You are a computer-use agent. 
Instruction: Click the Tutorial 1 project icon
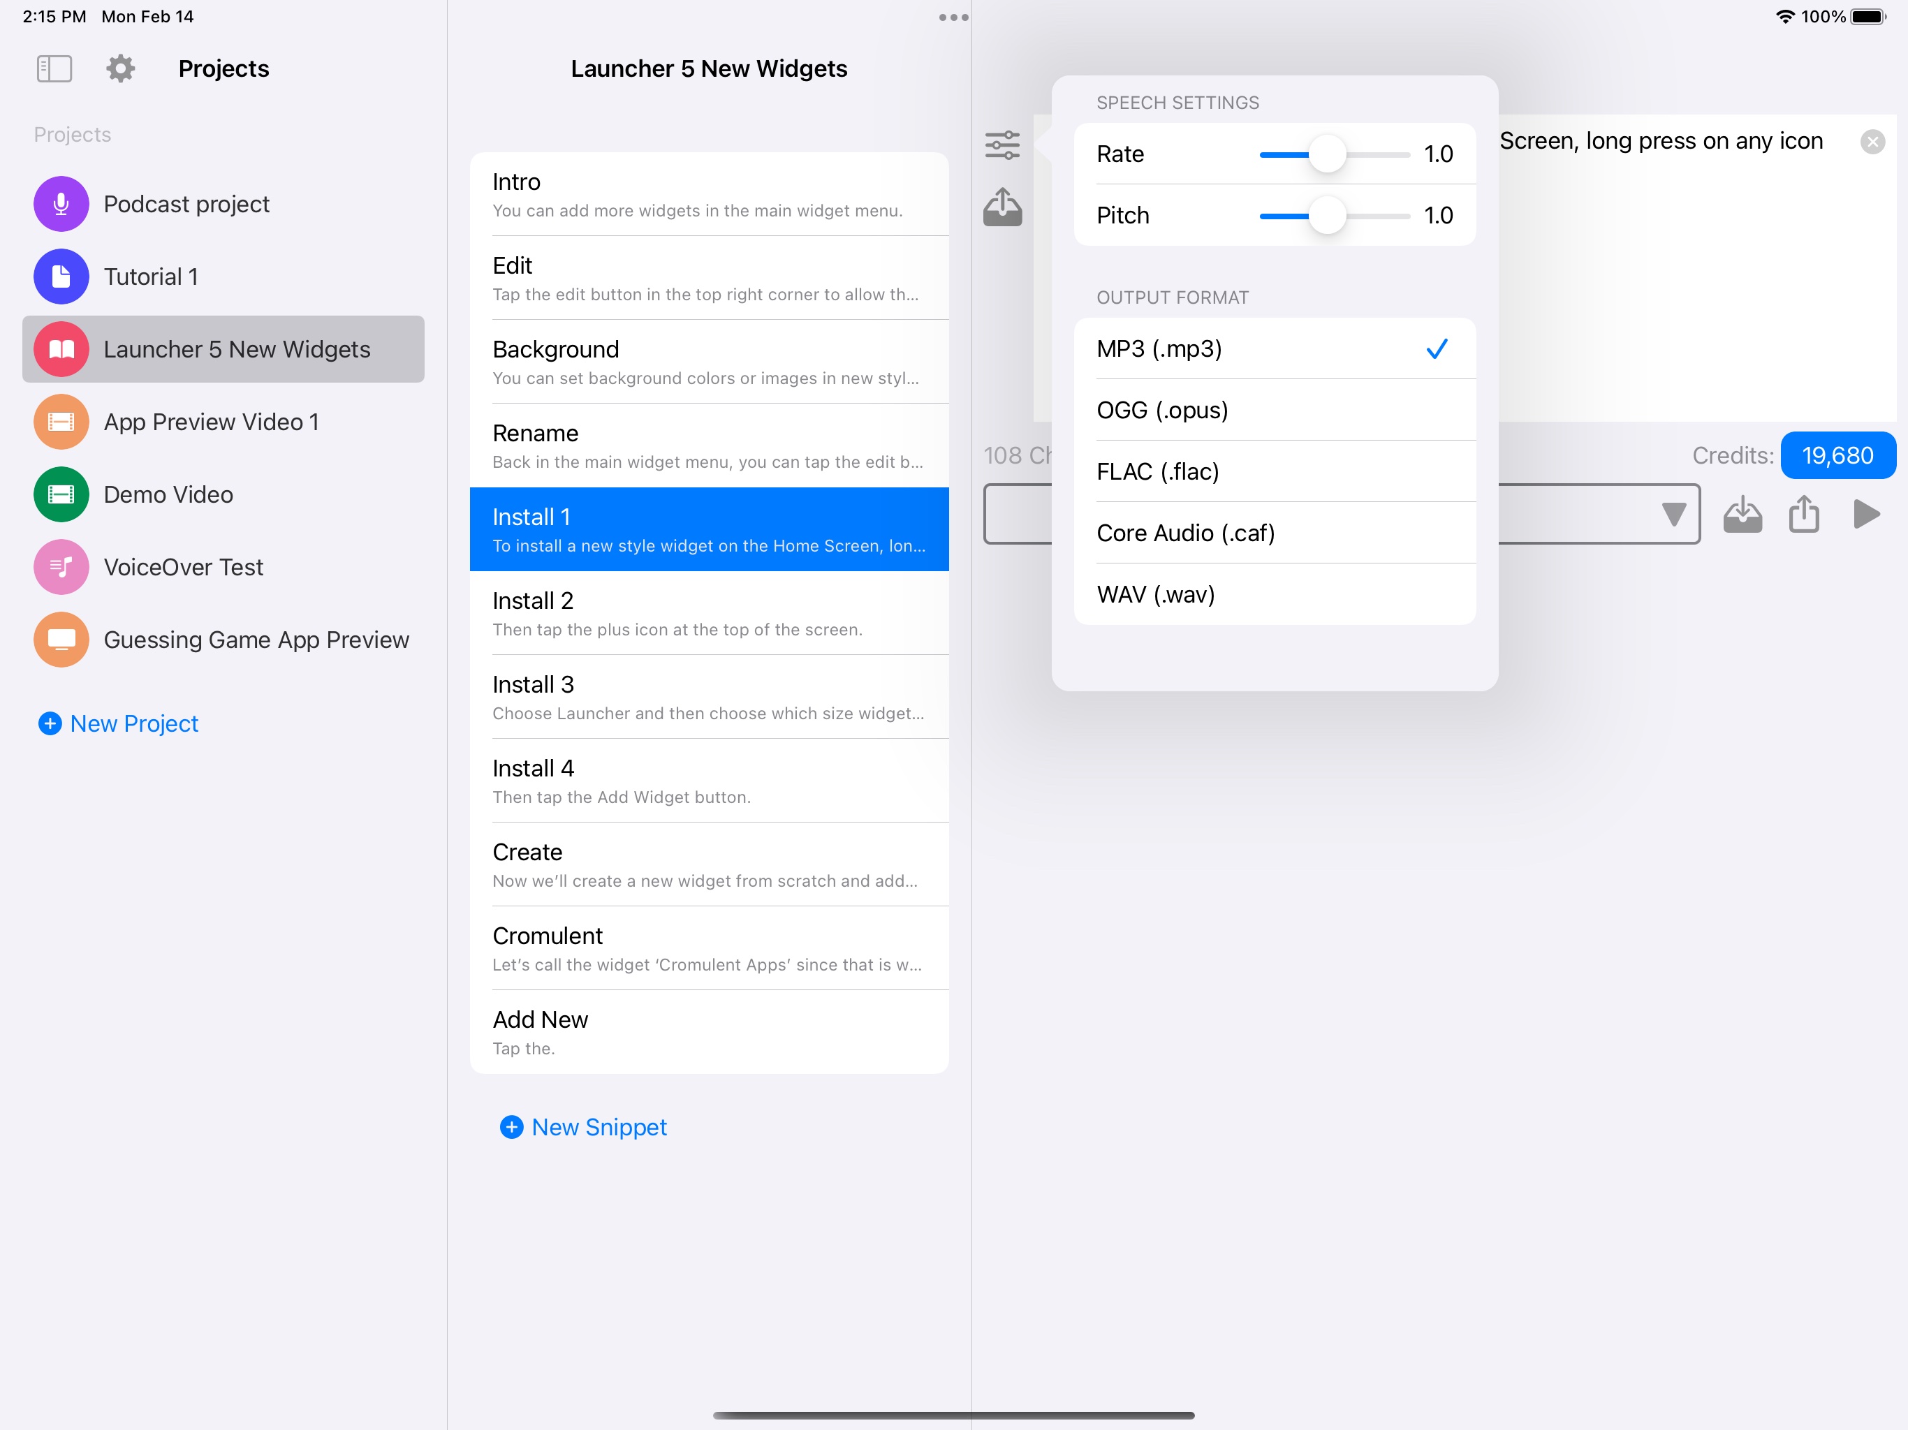point(60,277)
